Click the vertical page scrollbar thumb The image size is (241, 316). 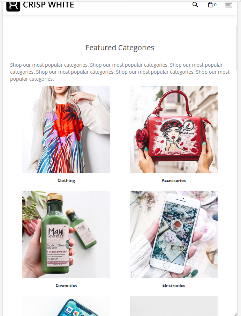[236, 48]
